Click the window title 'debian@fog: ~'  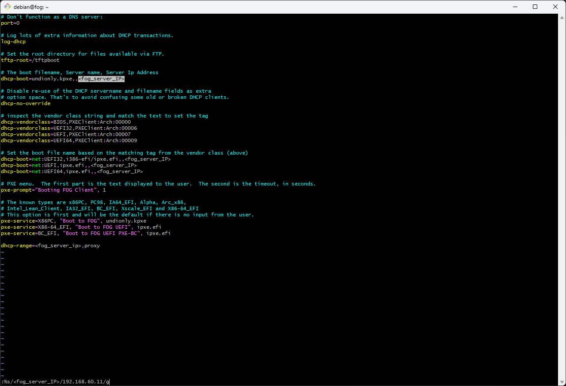(31, 7)
